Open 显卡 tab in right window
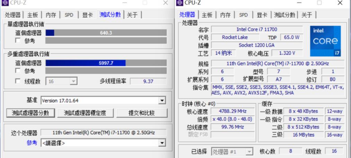This screenshot has width=351, height=158. click(x=262, y=15)
